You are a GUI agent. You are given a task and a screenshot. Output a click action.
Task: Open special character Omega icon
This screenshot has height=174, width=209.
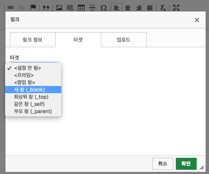click(103, 8)
